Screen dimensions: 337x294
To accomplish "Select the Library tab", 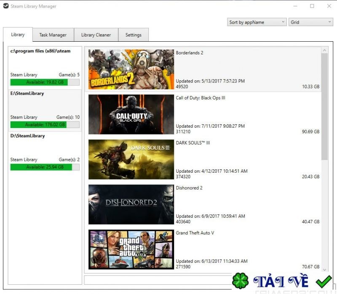I will coord(18,35).
